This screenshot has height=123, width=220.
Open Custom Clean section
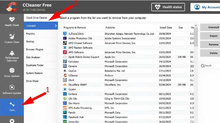click(x=12, y=39)
